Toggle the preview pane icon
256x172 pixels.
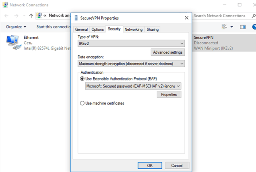click(x=243, y=27)
